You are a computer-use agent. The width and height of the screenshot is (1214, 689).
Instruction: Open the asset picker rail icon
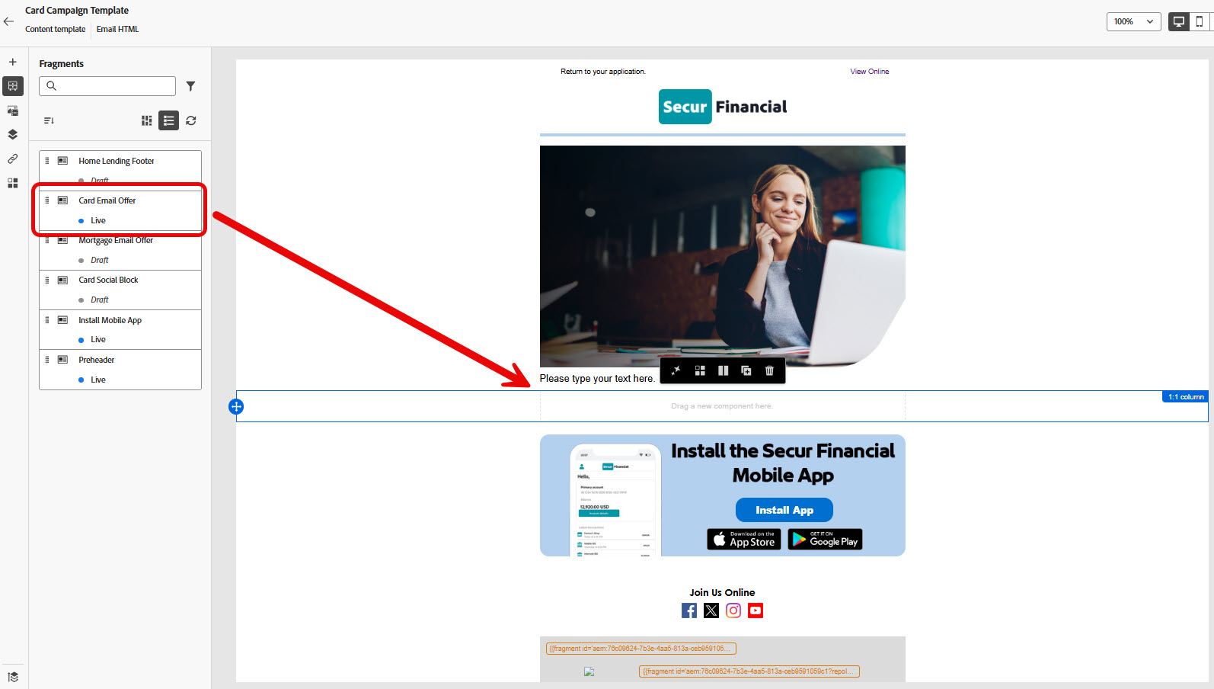click(x=13, y=111)
